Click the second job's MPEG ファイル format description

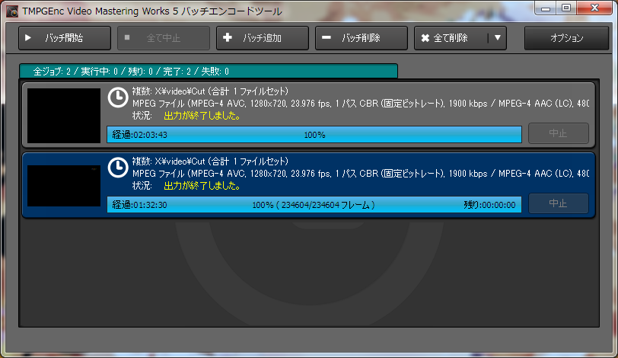(361, 174)
